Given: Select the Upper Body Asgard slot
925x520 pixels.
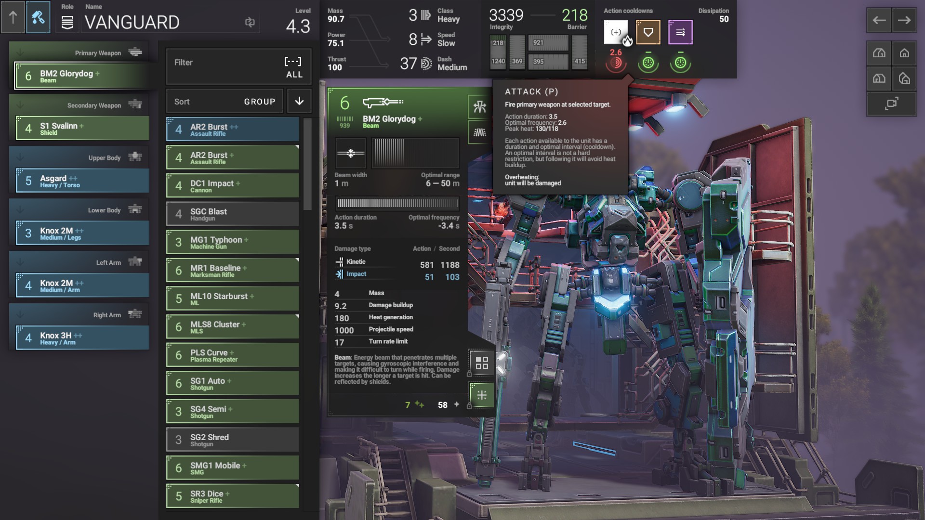Looking at the screenshot, I should 82,181.
